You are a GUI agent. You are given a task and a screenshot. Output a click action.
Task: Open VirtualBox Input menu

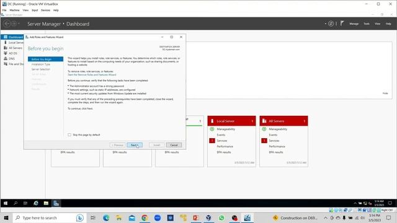(x=35, y=11)
